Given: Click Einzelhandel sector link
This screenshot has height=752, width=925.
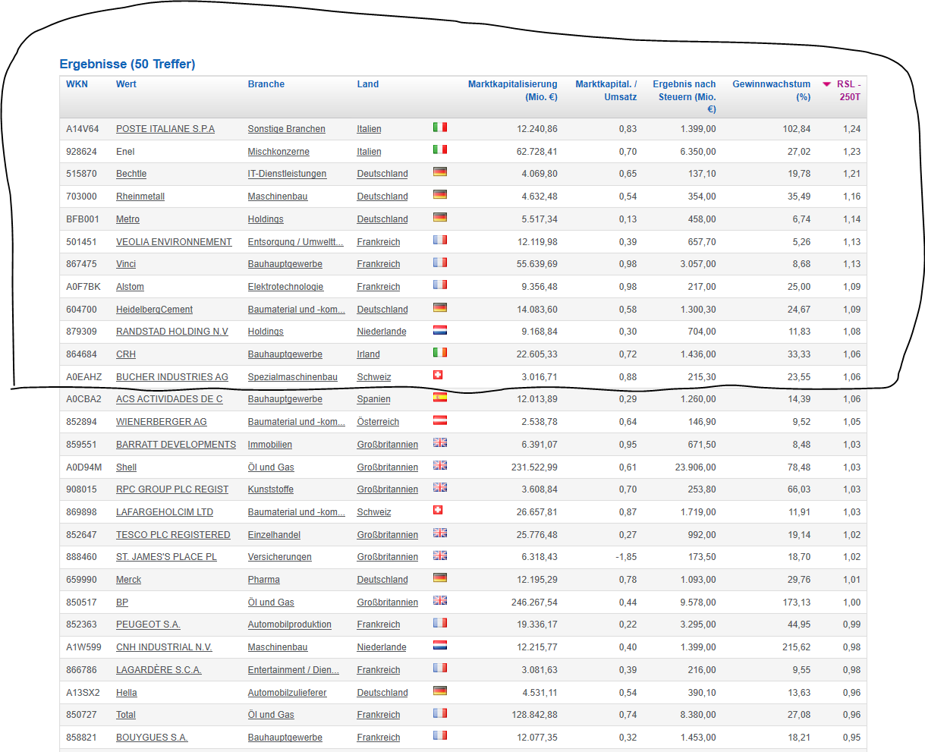Looking at the screenshot, I should pos(274,535).
